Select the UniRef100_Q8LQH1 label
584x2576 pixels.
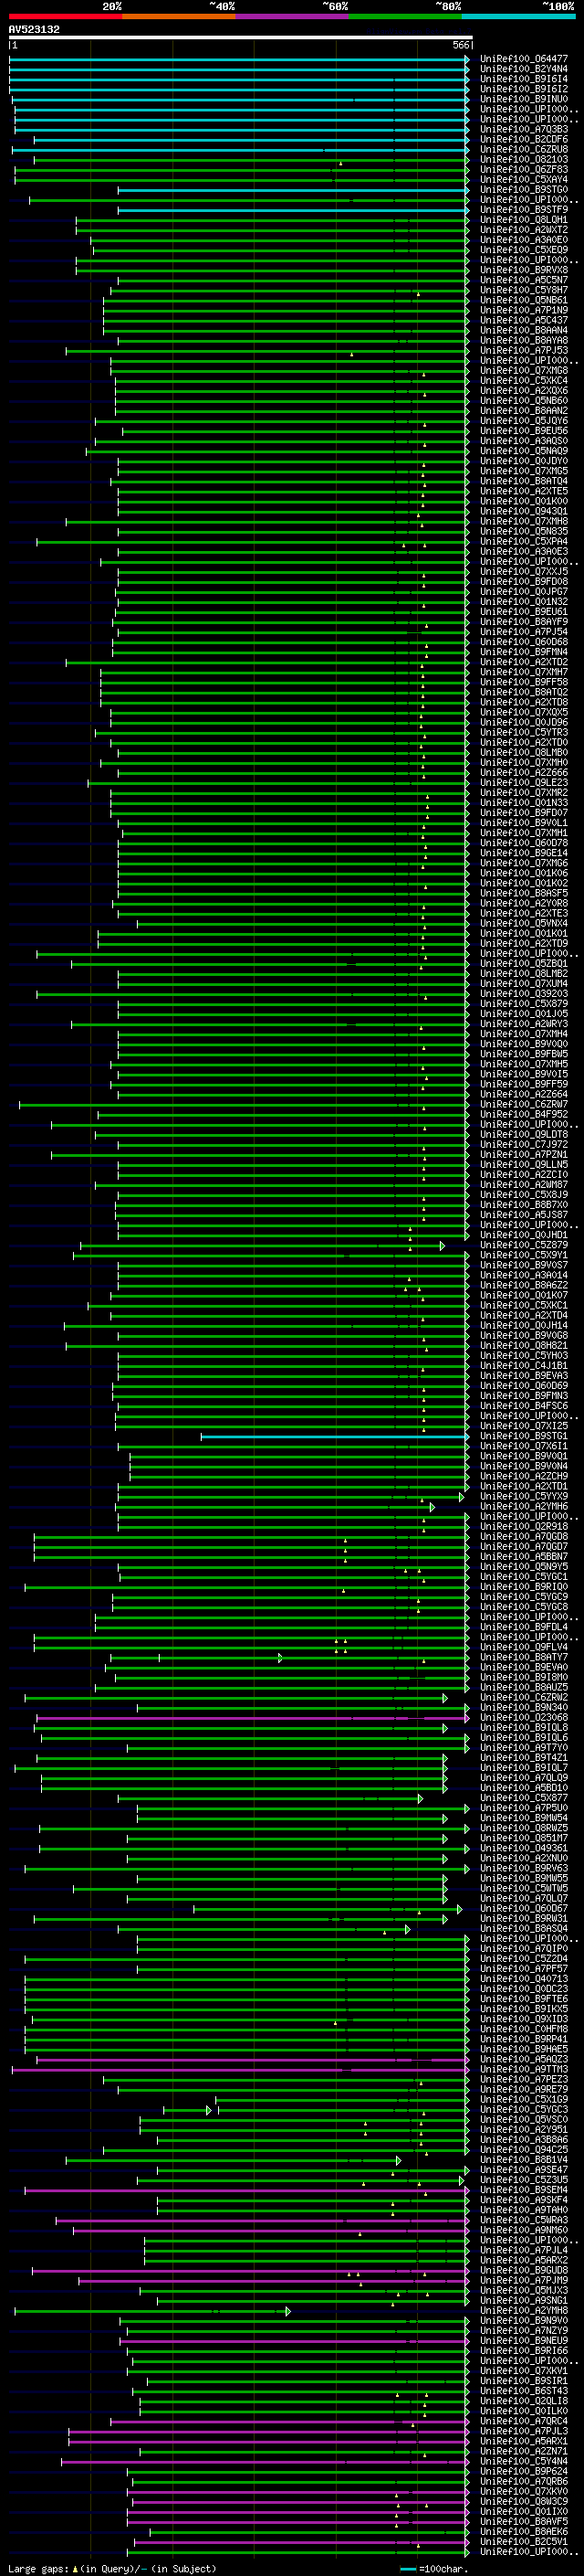(523, 220)
